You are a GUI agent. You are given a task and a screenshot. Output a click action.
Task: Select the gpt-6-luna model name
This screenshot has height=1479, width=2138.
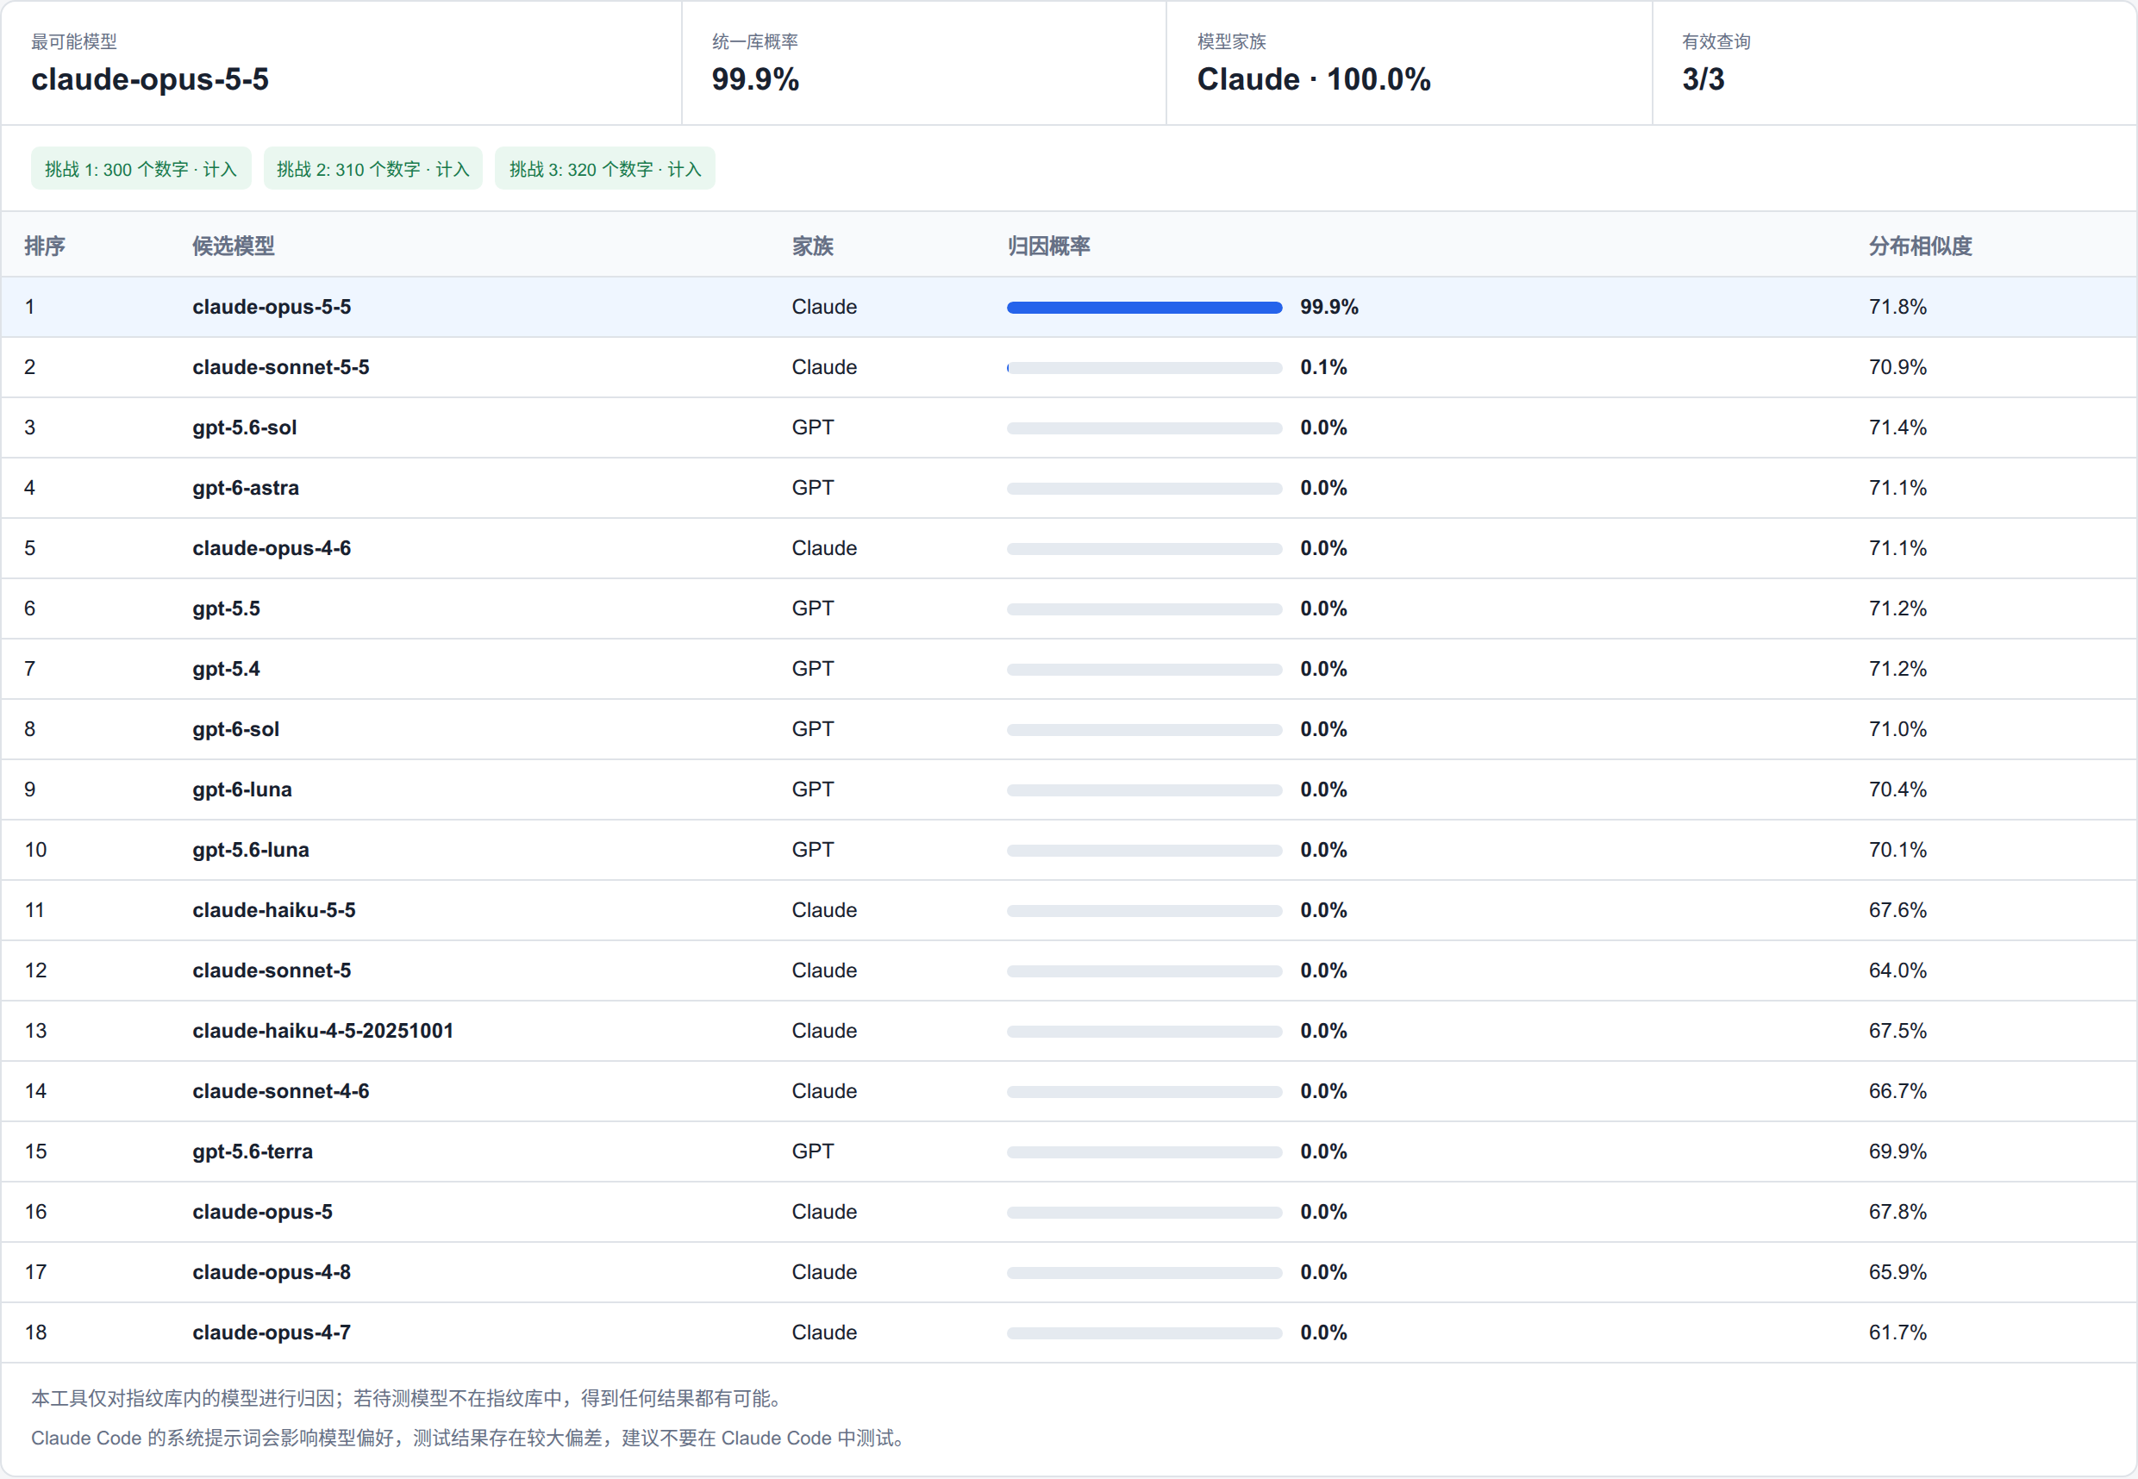click(x=242, y=789)
